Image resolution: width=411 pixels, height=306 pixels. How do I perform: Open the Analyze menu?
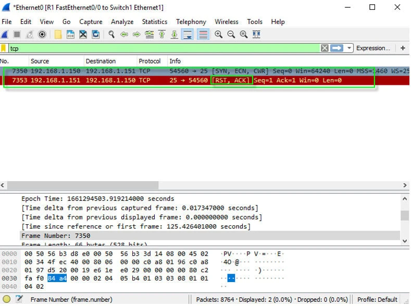point(122,22)
